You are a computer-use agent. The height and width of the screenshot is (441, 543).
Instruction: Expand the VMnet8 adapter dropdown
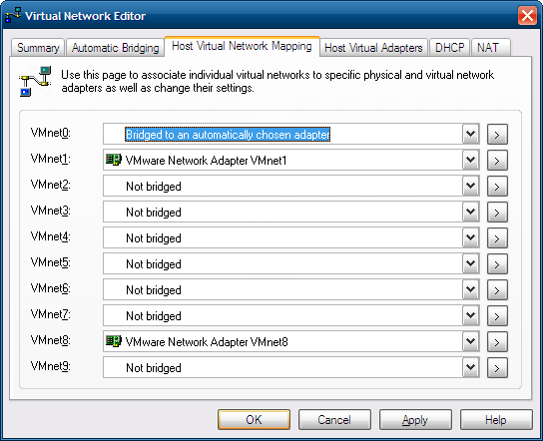470,341
